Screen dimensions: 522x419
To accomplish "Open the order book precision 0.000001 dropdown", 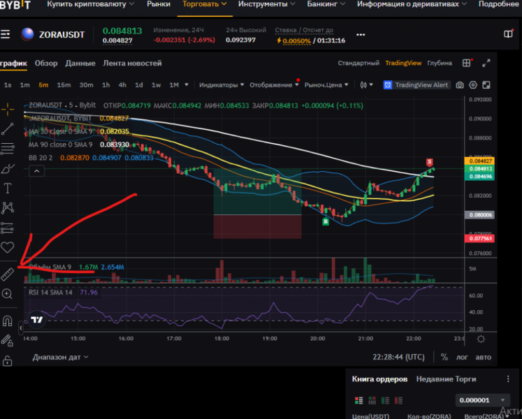I will pyautogui.click(x=482, y=400).
